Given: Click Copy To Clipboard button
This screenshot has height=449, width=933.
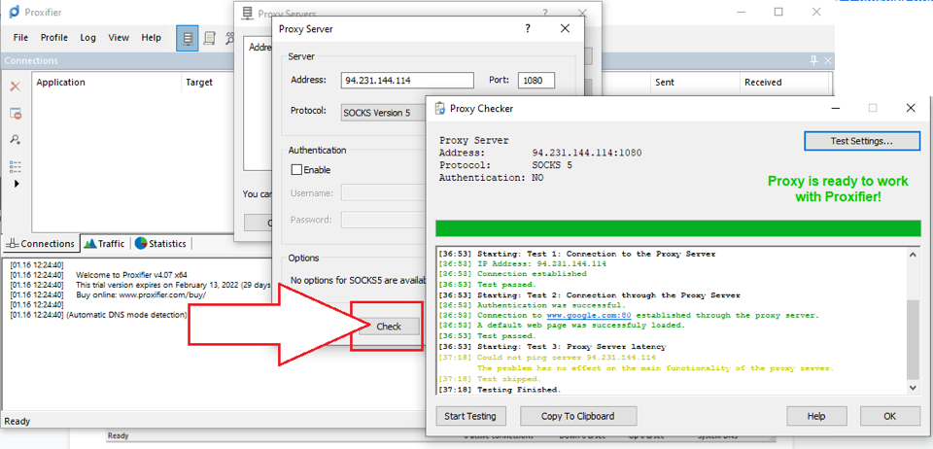Looking at the screenshot, I should click(x=578, y=416).
